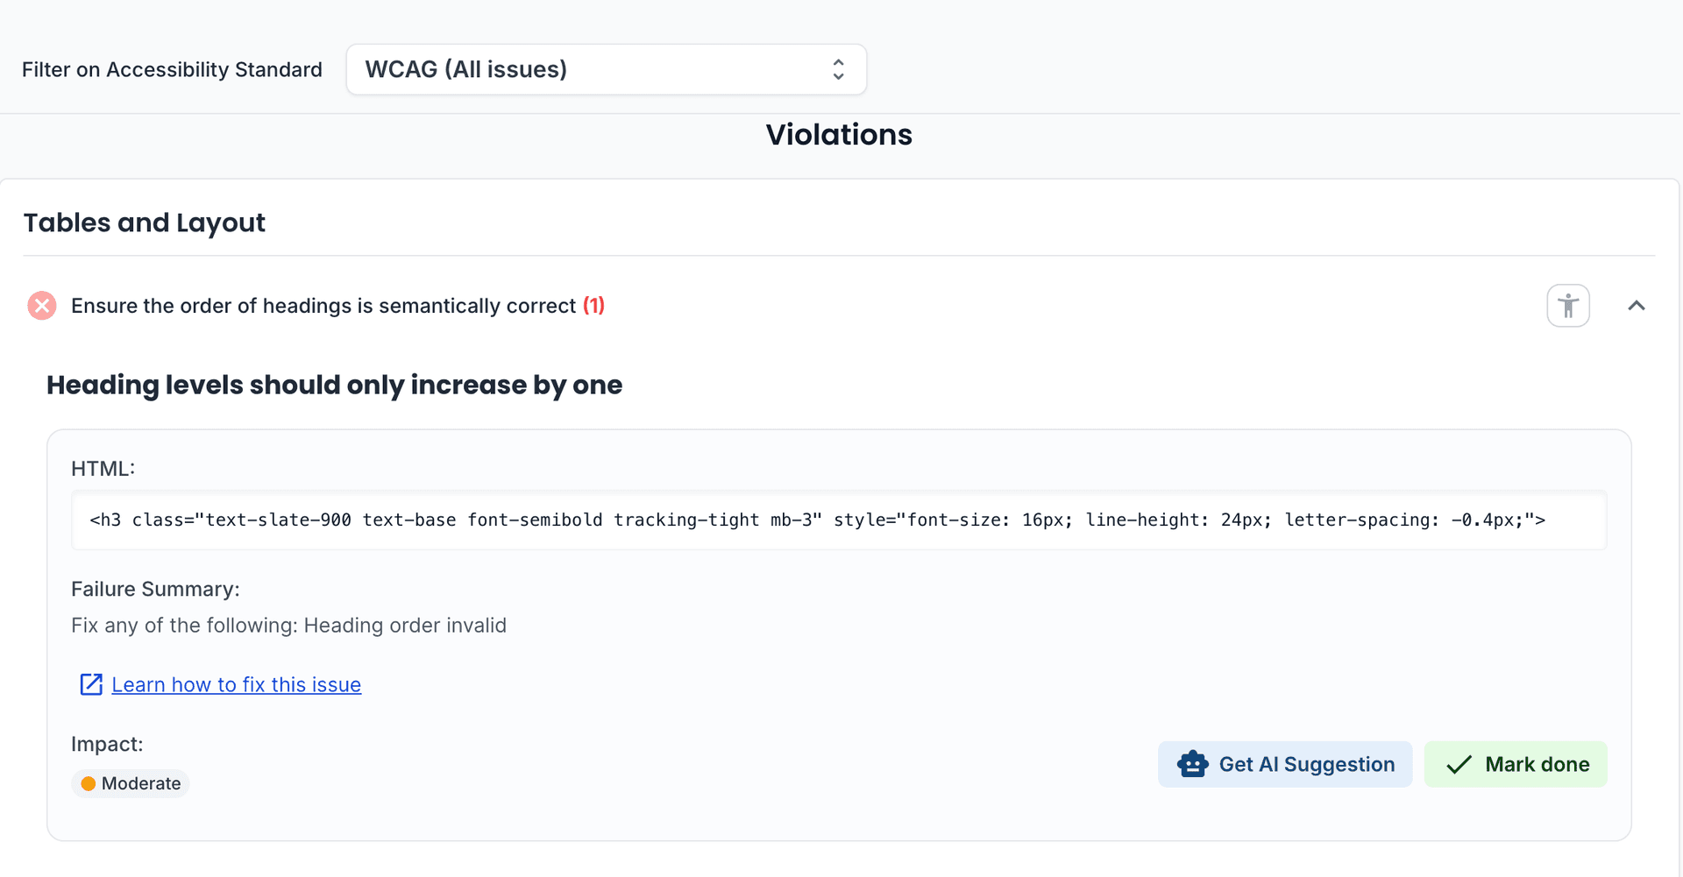Click the Violations page heading
The image size is (1683, 877).
coord(839,135)
